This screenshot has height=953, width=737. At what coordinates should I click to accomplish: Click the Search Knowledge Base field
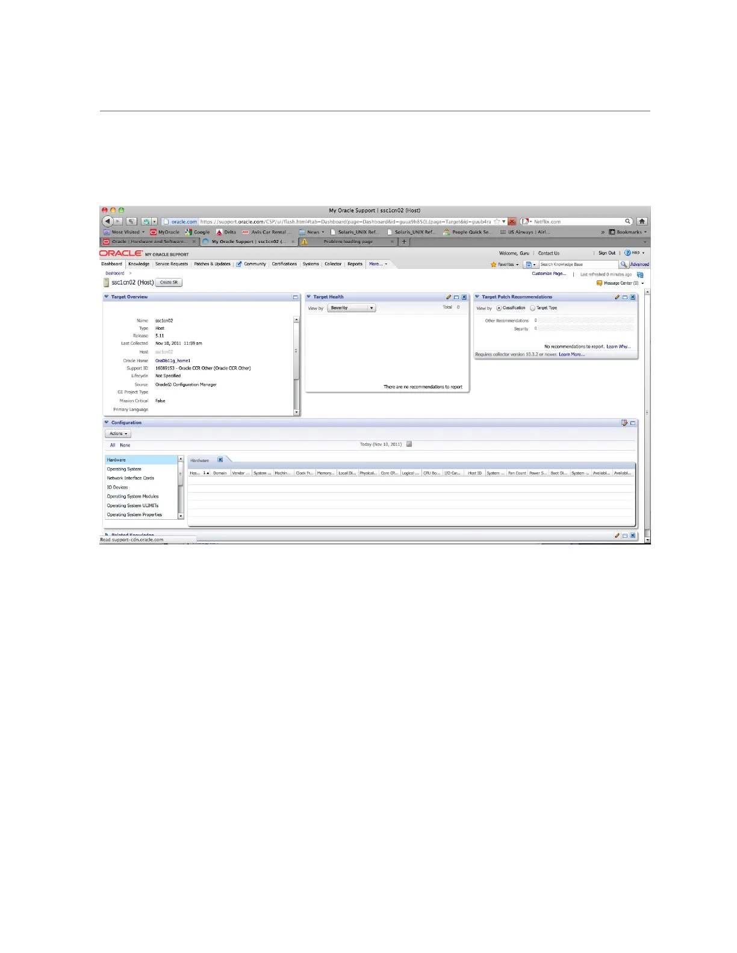578,264
